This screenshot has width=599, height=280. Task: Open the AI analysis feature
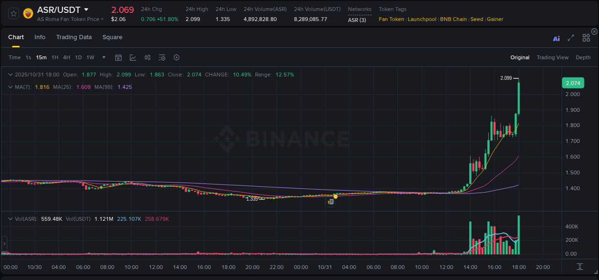point(556,38)
